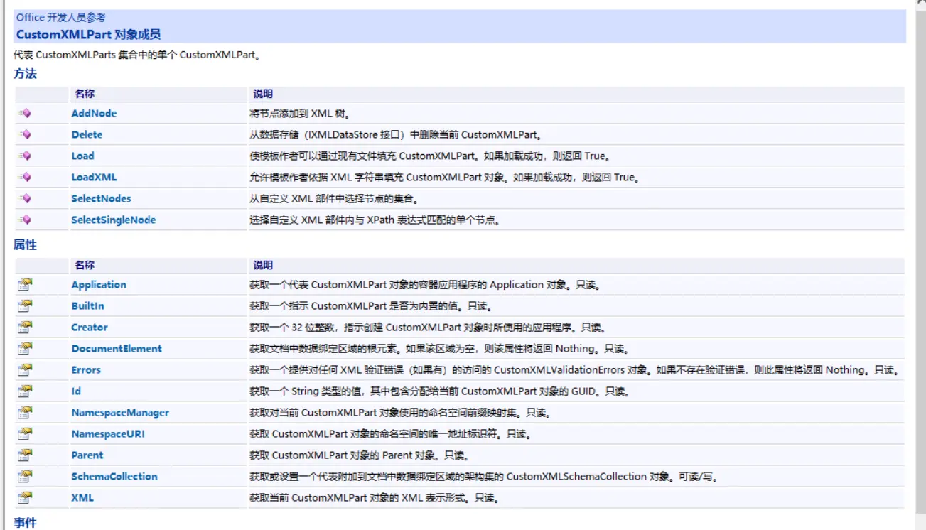
Task: Click the NamespaceManager property description text
Action: click(399, 413)
